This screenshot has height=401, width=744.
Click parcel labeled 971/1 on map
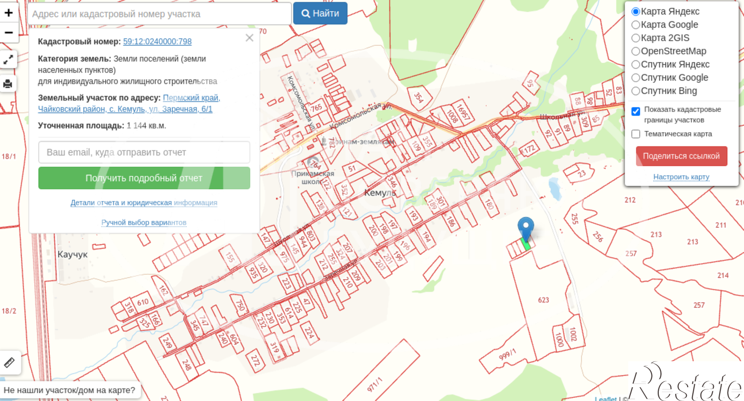click(375, 385)
